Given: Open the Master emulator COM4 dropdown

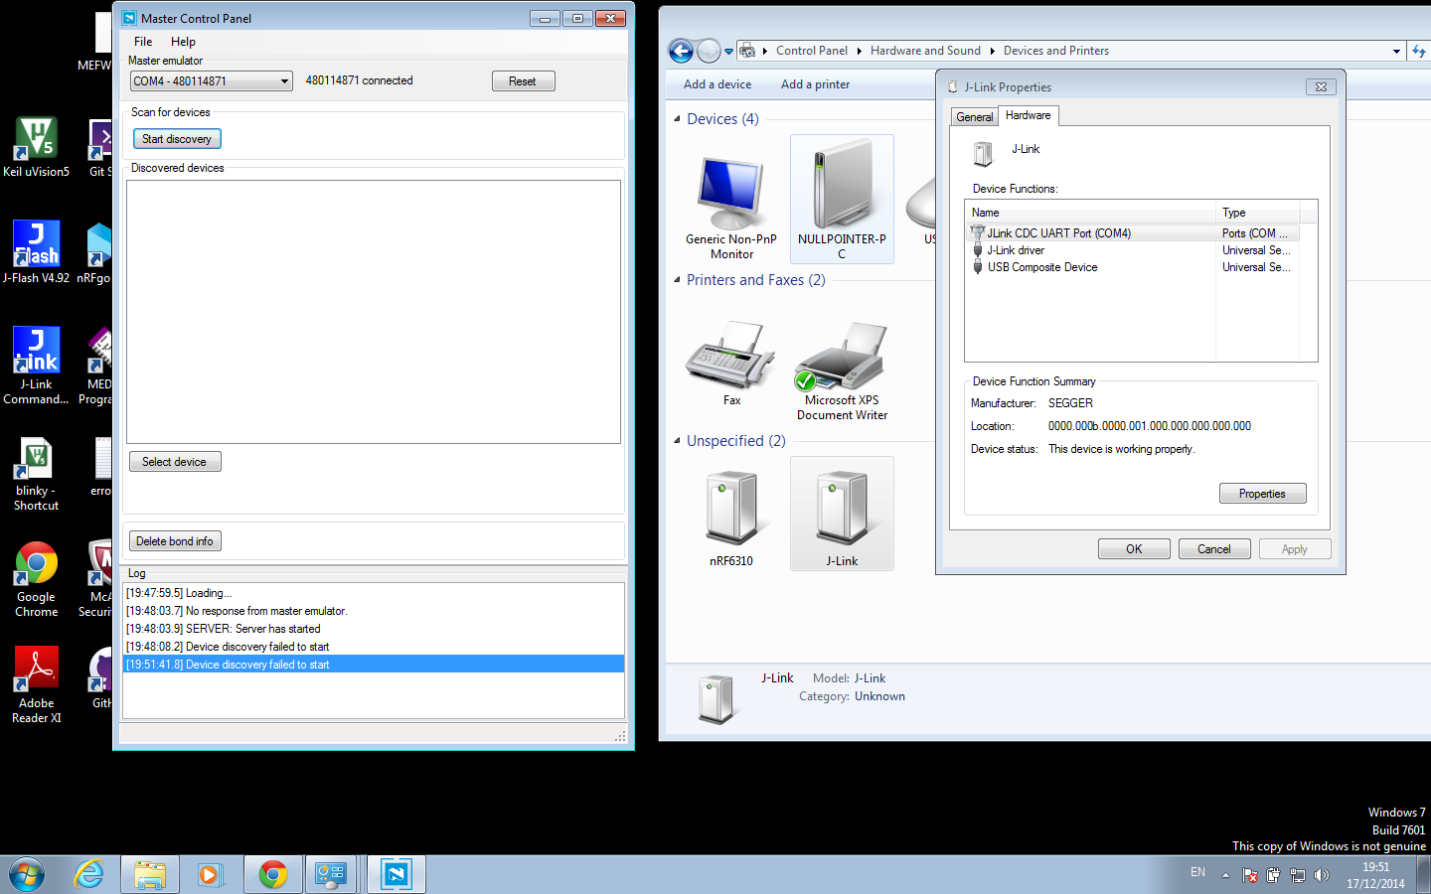Looking at the screenshot, I should (x=285, y=81).
